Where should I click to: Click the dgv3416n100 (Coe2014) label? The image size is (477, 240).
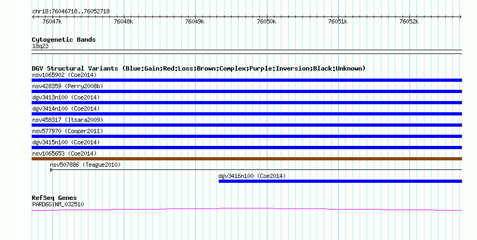pyautogui.click(x=252, y=176)
